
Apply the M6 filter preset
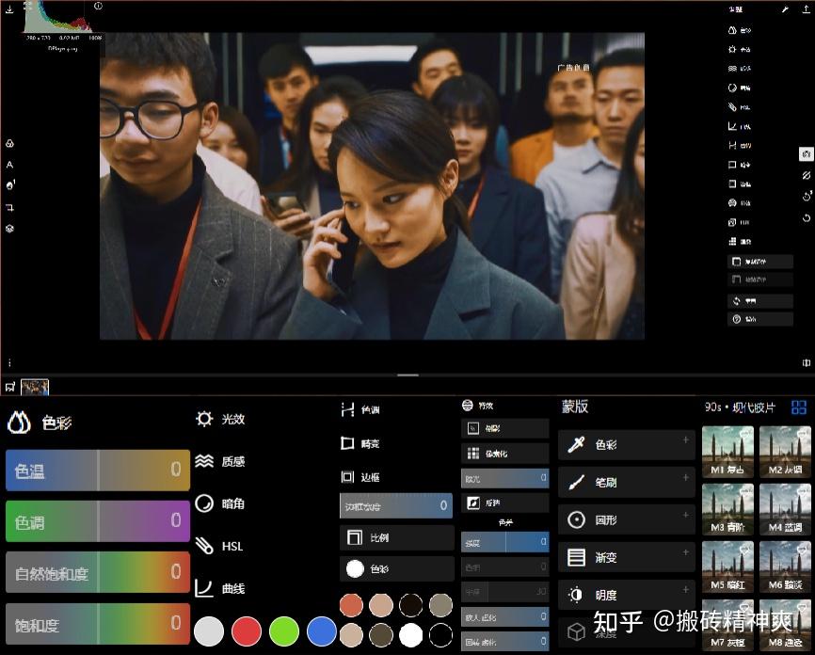coord(785,567)
